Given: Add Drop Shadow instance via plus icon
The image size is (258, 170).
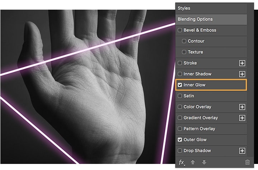Looking at the screenshot, I should pos(242,151).
